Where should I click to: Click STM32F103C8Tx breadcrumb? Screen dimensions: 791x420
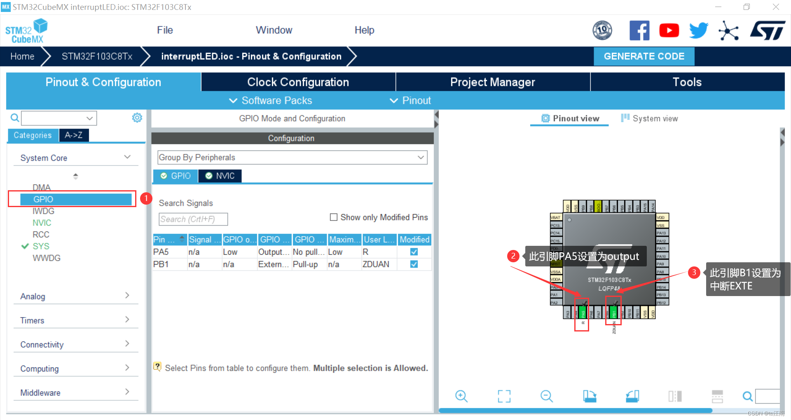[97, 56]
